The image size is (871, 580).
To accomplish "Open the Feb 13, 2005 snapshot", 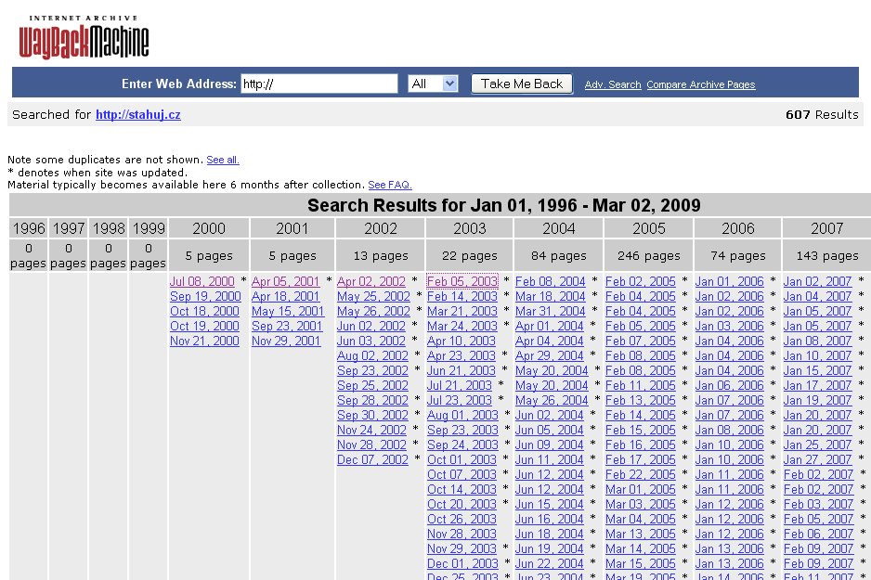I will [641, 400].
